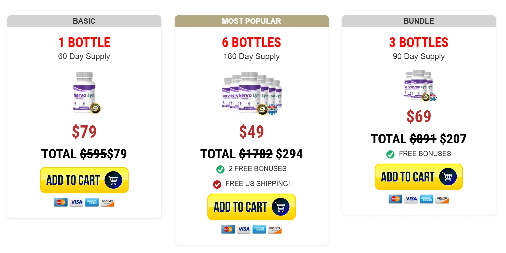Image resolution: width=506 pixels, height=253 pixels.
Task: Select the Visa icon in the Basic column
Action: point(76,202)
